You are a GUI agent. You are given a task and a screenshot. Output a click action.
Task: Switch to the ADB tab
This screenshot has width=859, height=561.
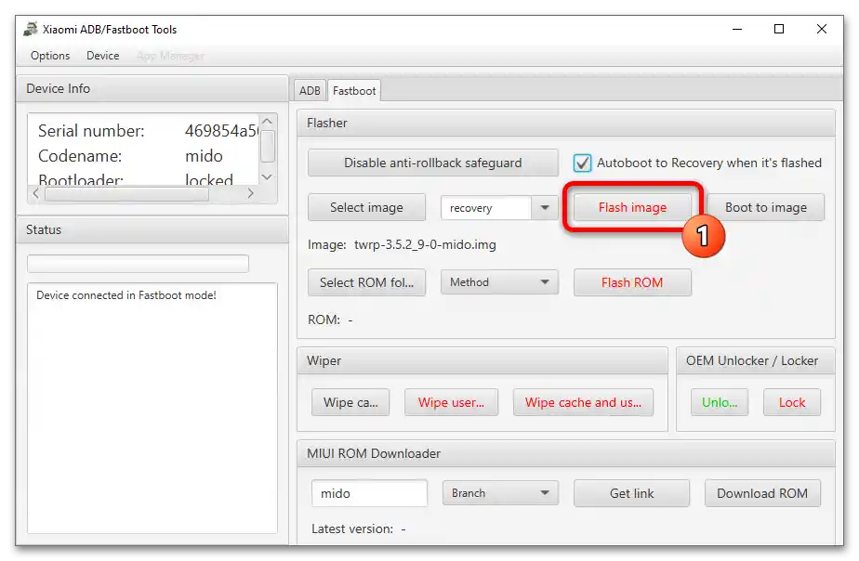(310, 91)
